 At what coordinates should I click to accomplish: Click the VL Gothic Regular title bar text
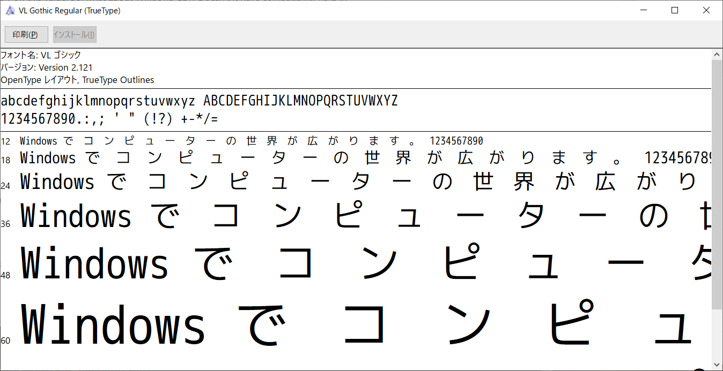70,10
